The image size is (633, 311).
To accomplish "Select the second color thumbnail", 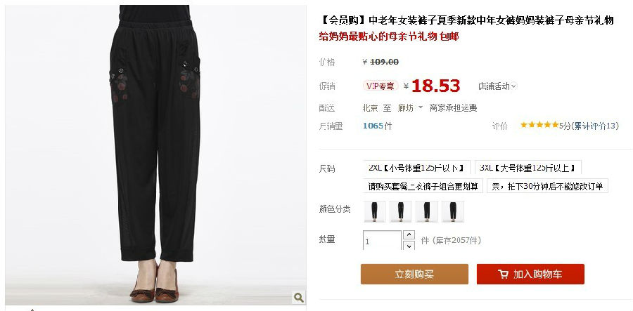I will click(400, 211).
